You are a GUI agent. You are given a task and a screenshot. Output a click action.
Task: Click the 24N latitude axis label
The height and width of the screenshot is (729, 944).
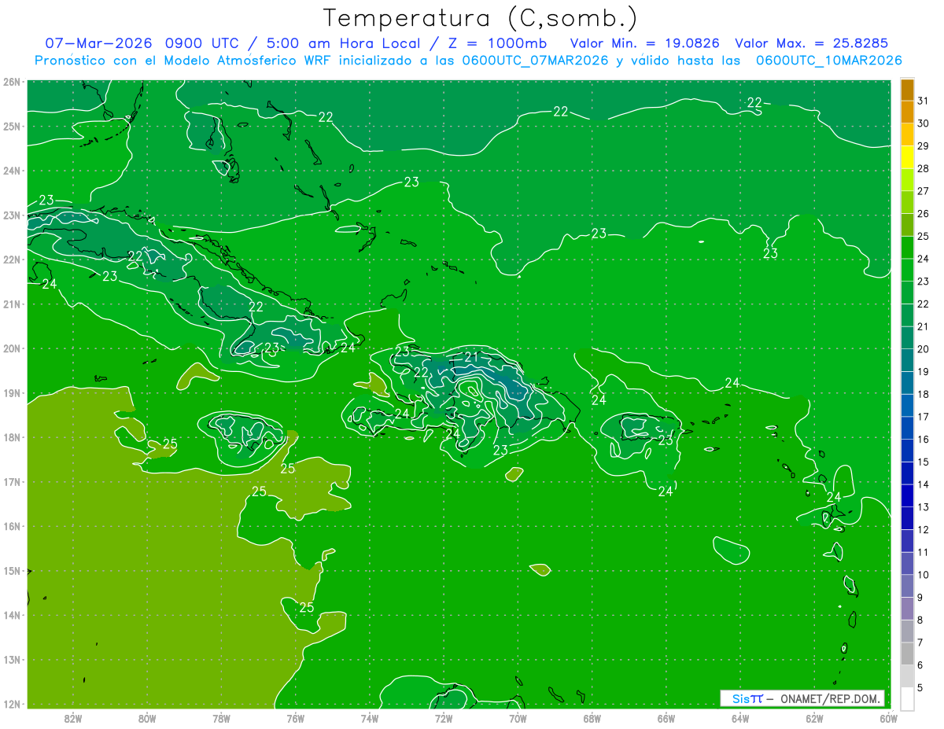pyautogui.click(x=12, y=171)
